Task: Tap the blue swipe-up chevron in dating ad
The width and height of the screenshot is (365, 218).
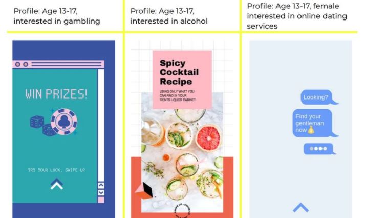Action: [300, 208]
